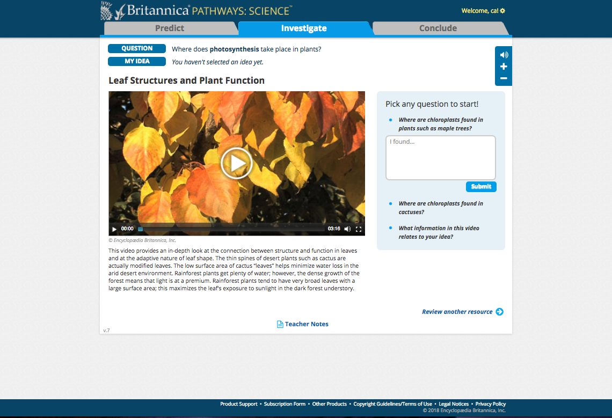The image size is (612, 418).
Task: Switch to the Conclude tab
Action: (438, 28)
